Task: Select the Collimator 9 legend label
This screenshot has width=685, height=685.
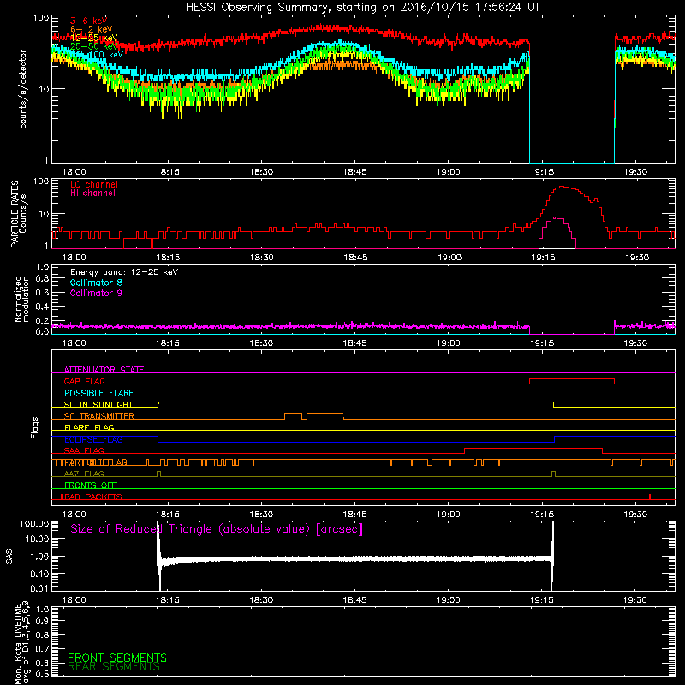Action: click(x=96, y=293)
